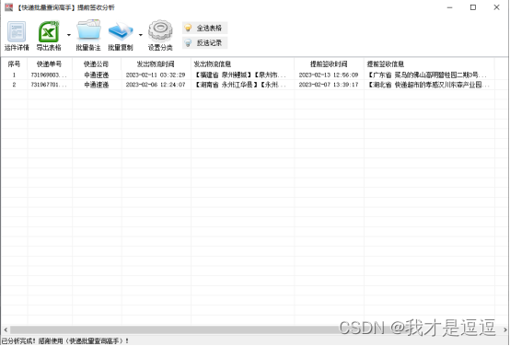Select row number 1 cell
This screenshot has width=510, height=346.
[14, 75]
